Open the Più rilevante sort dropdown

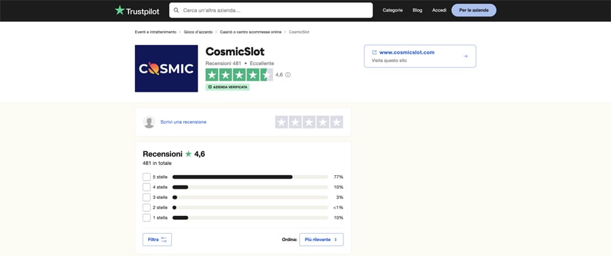click(x=321, y=240)
